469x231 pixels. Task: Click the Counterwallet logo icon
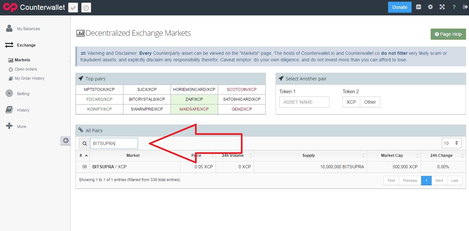click(10, 7)
